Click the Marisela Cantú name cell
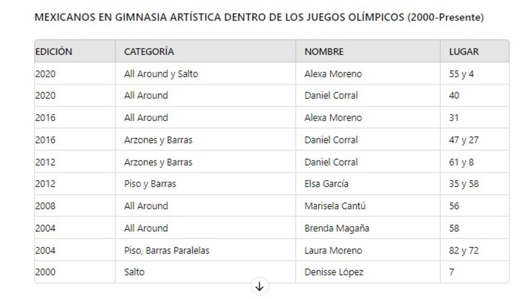 point(335,206)
